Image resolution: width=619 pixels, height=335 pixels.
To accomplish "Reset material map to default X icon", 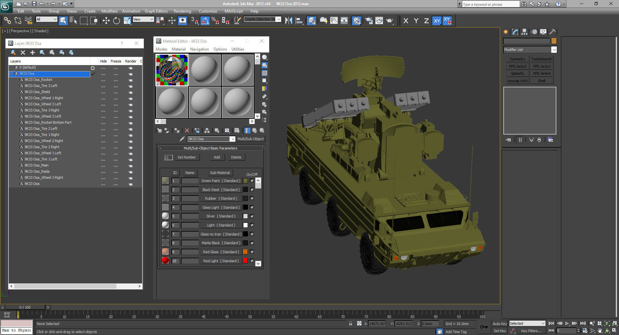I will 187,130.
